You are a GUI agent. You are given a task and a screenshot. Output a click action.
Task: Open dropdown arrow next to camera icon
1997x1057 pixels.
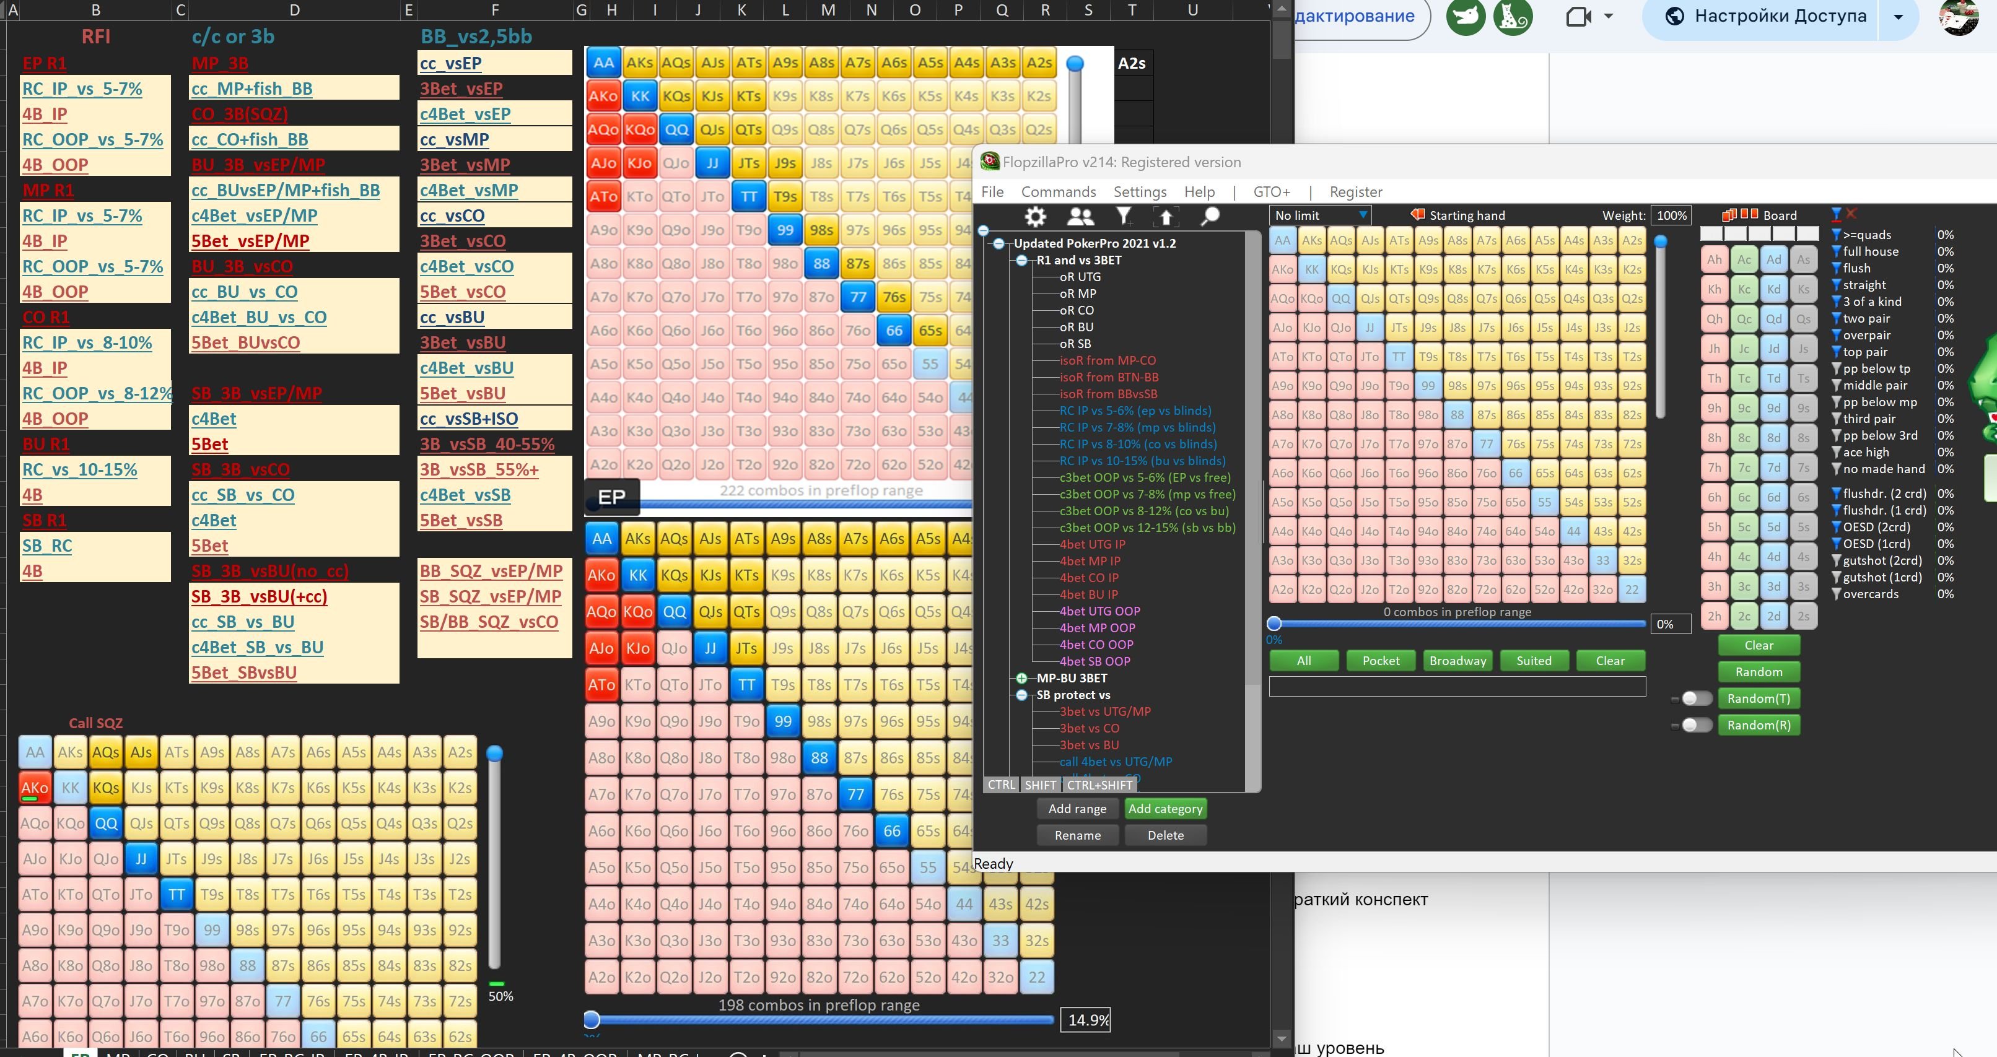coord(1609,16)
